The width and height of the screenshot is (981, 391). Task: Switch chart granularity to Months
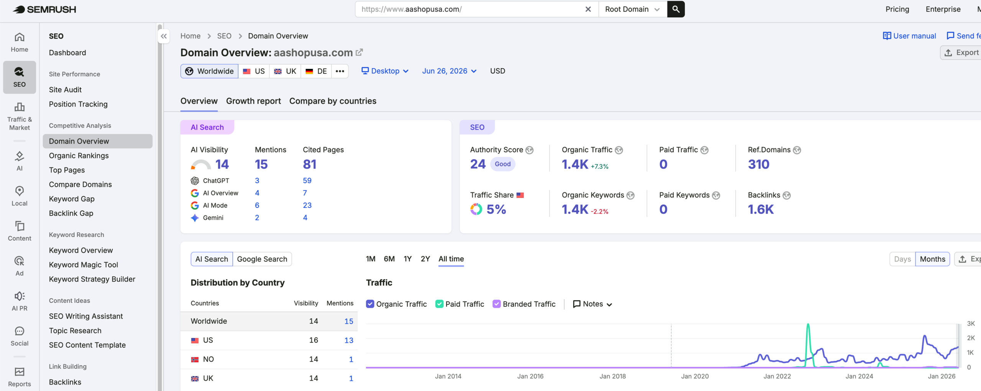click(932, 259)
